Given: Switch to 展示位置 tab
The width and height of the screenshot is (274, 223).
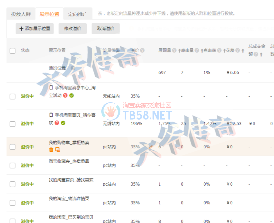Looking at the screenshot, I should 50,14.
